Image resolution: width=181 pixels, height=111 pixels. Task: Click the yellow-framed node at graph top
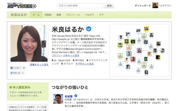click(146, 29)
